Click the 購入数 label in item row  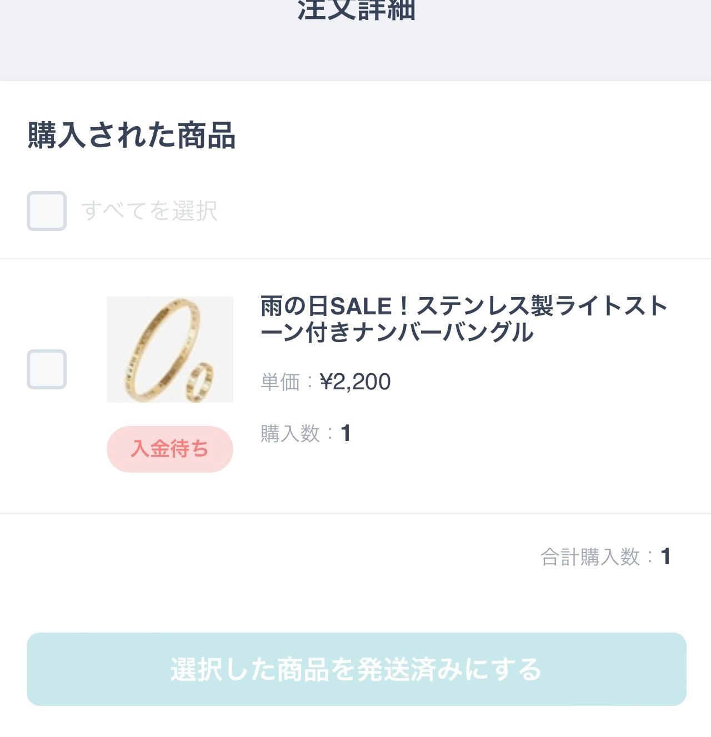click(x=291, y=434)
